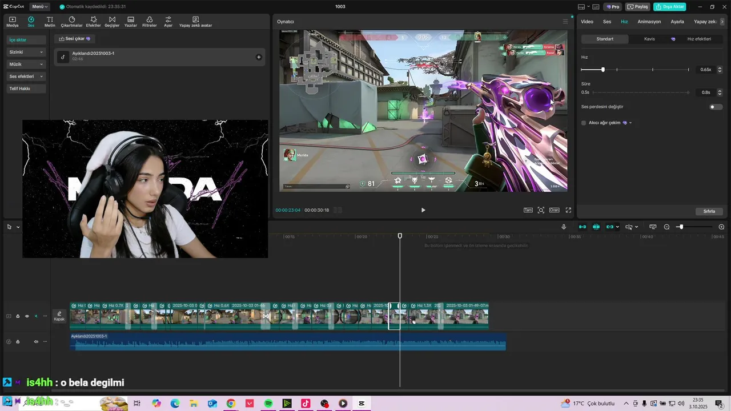Start playback in the Oynatıcı preview
Image resolution: width=731 pixels, height=411 pixels.
423,210
